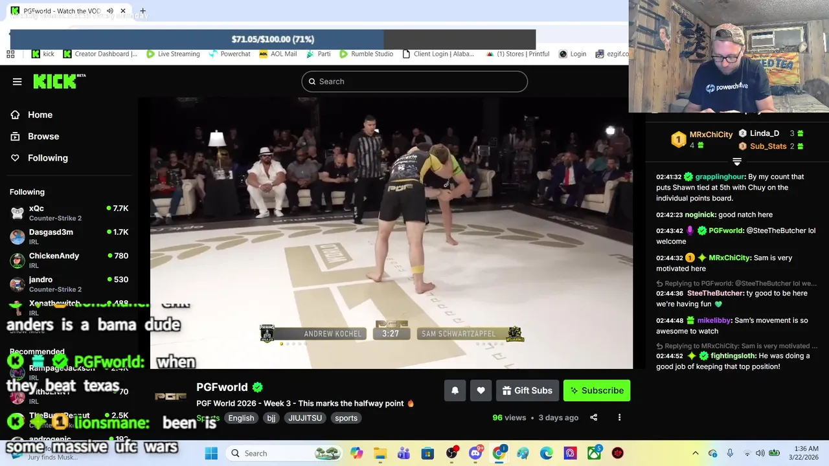Open the xQc followed channel
This screenshot has height=466, width=829.
click(69, 213)
